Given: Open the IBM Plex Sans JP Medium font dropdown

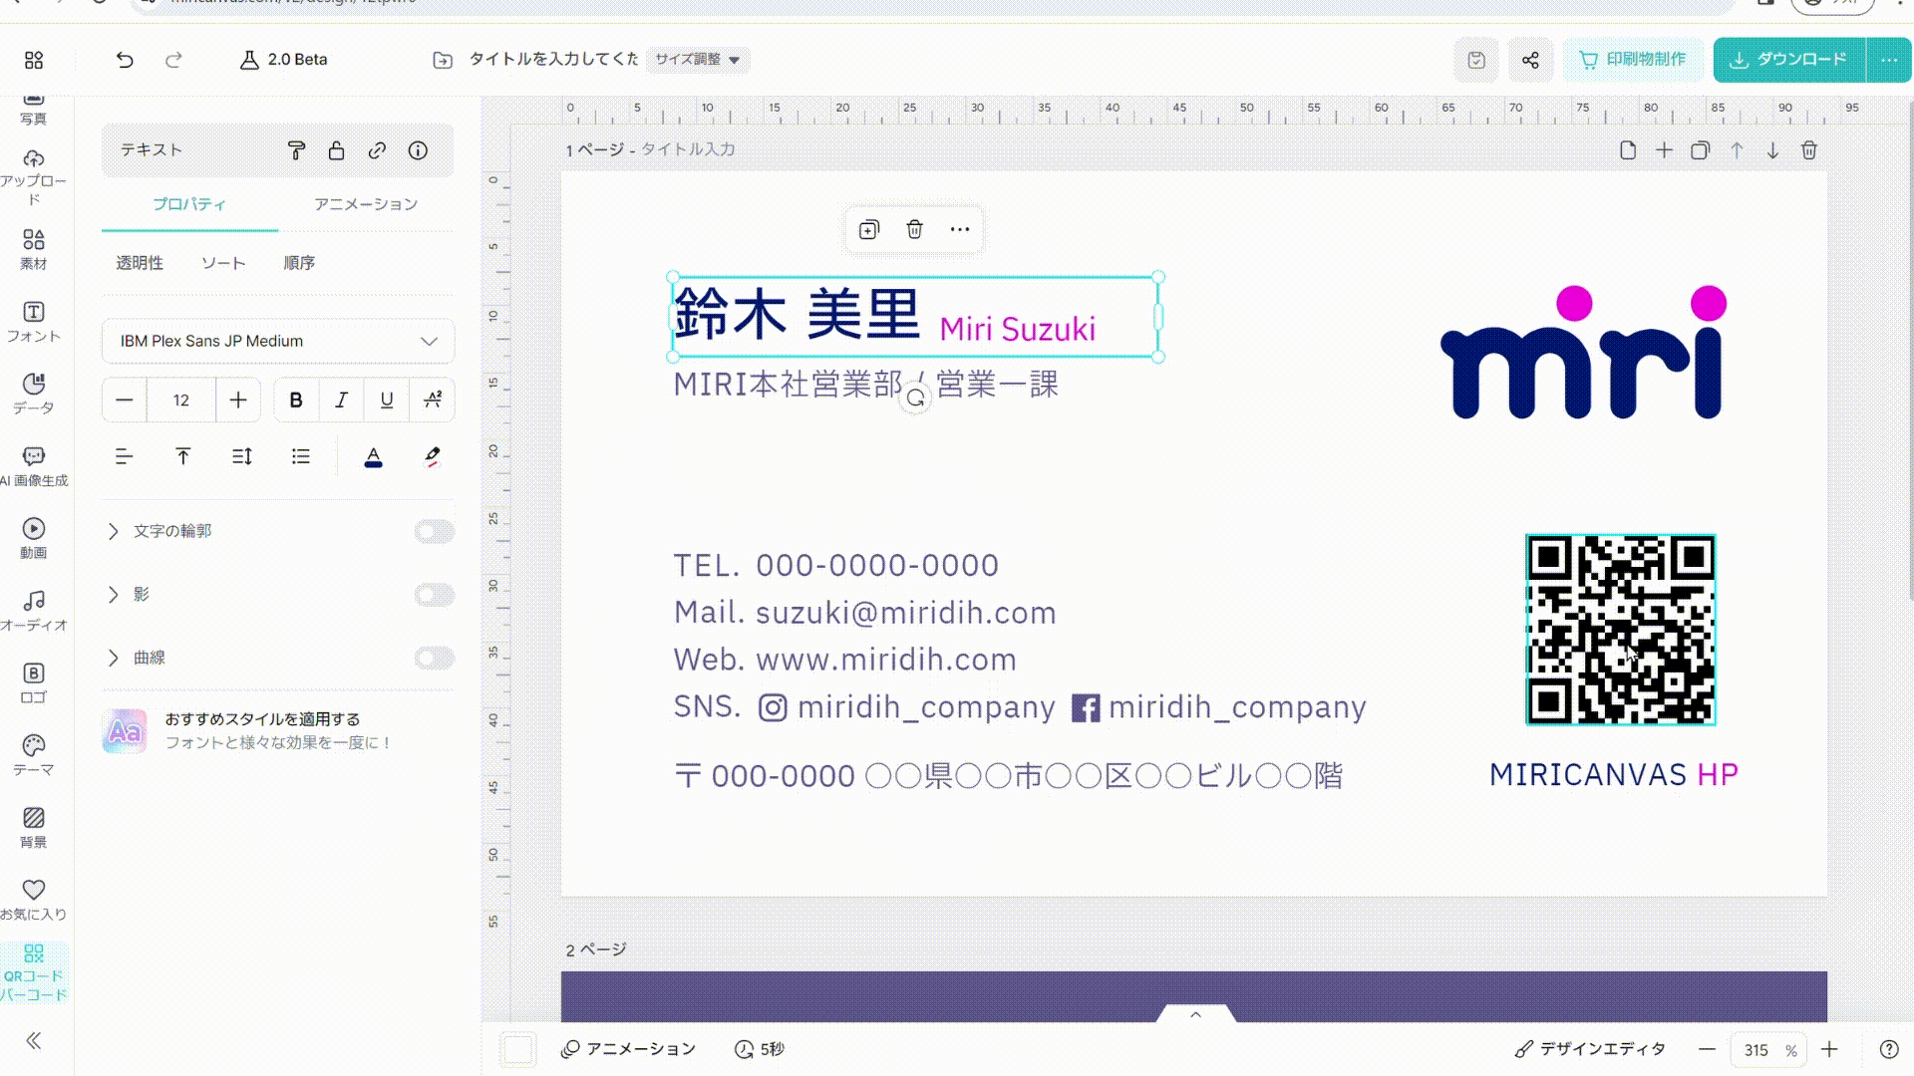Looking at the screenshot, I should tap(278, 341).
